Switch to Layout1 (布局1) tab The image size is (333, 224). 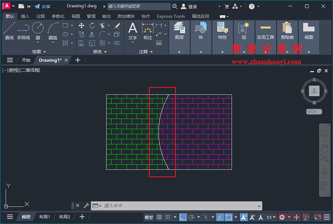45,217
